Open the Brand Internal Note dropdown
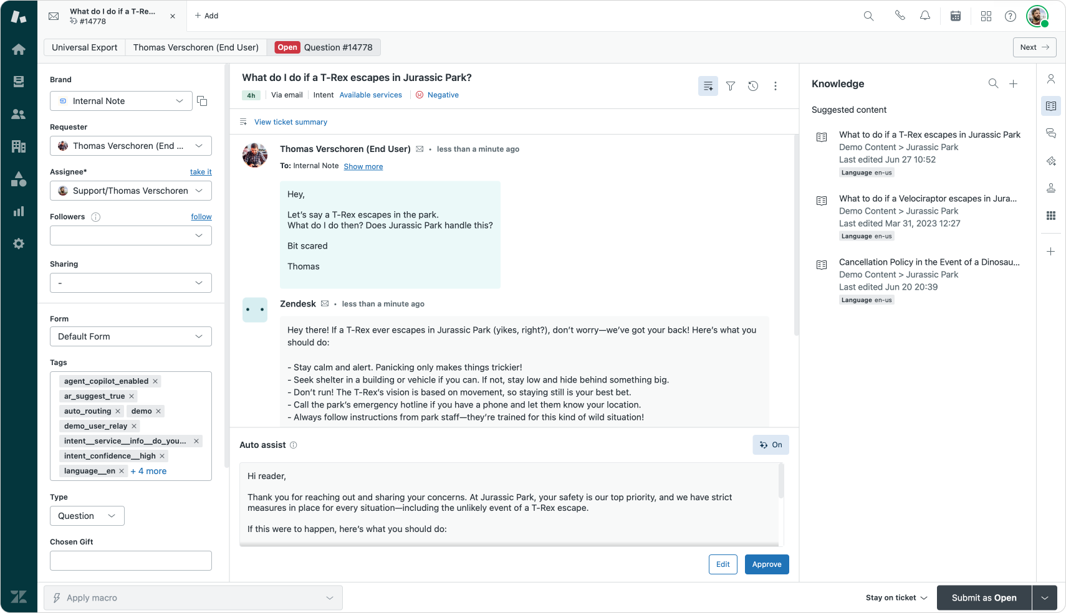This screenshot has width=1066, height=613. click(121, 101)
